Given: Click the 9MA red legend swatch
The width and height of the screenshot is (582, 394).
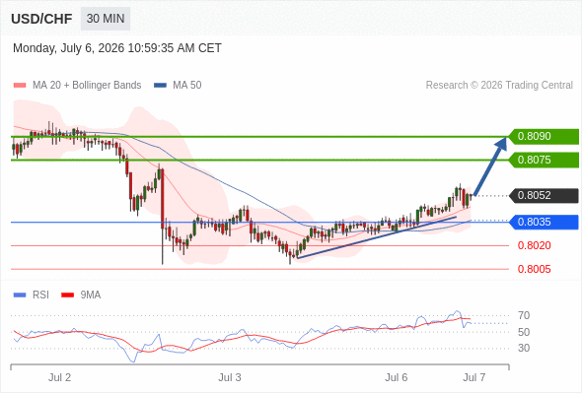Looking at the screenshot, I should (67, 295).
